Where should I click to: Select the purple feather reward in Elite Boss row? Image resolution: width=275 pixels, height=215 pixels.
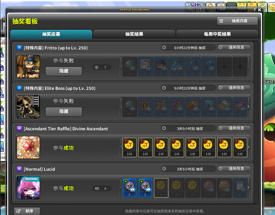click(240, 107)
